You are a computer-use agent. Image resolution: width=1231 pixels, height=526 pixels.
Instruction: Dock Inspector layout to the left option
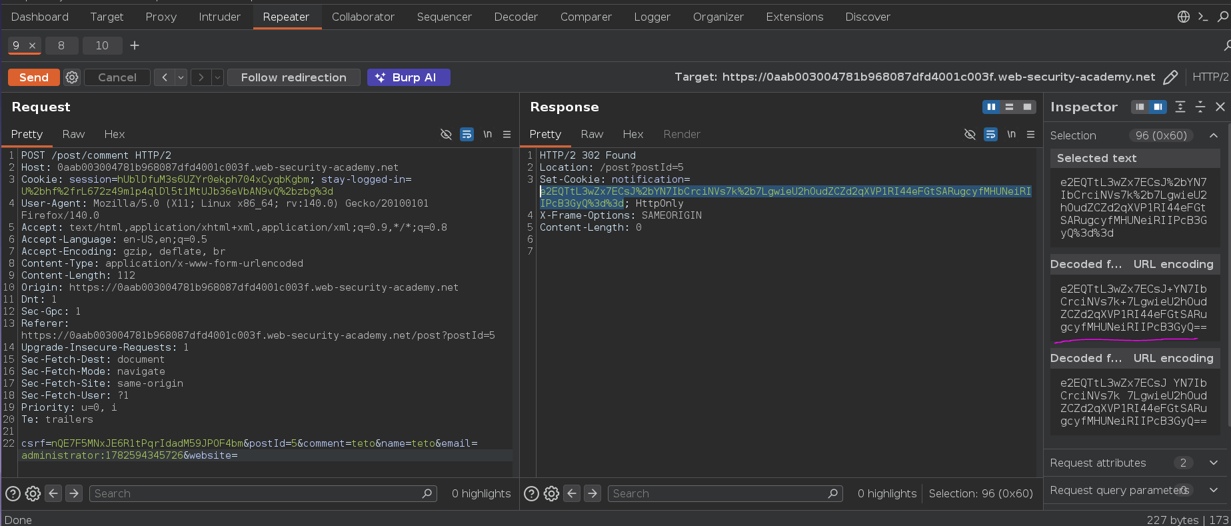tap(1140, 107)
